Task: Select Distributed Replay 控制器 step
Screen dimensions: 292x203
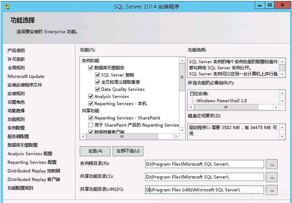Action: coord(34,171)
